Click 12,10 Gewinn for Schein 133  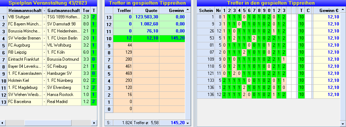pos(327,80)
